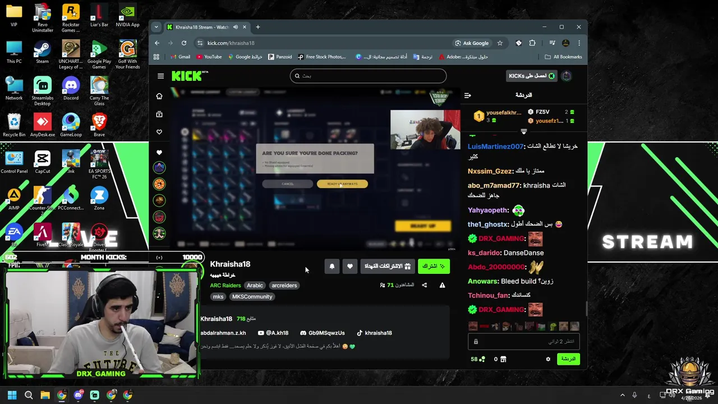This screenshot has width=718, height=404.
Task: Select the MKSCommunity tag
Action: (x=252, y=296)
